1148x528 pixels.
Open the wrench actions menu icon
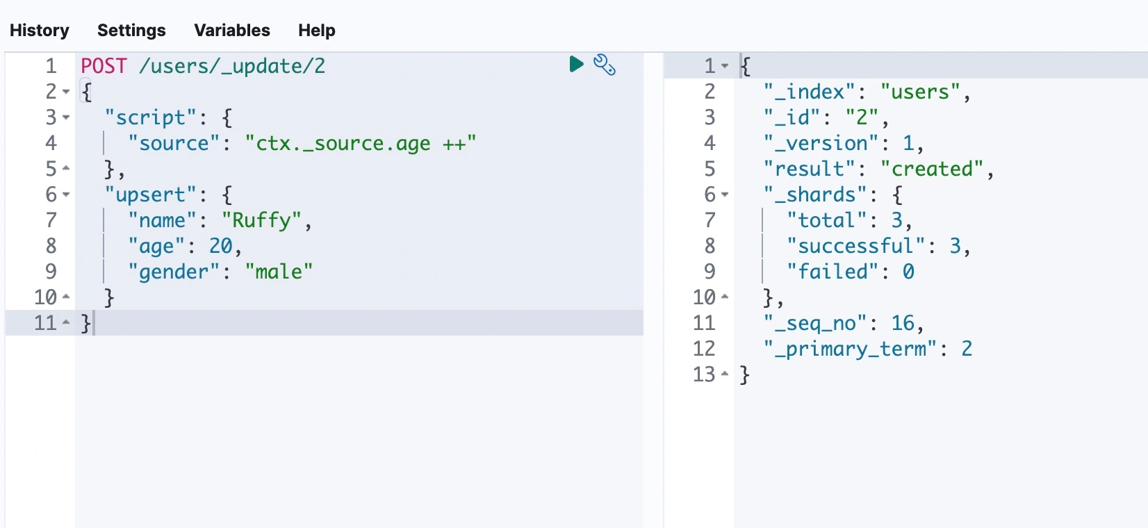[x=604, y=65]
